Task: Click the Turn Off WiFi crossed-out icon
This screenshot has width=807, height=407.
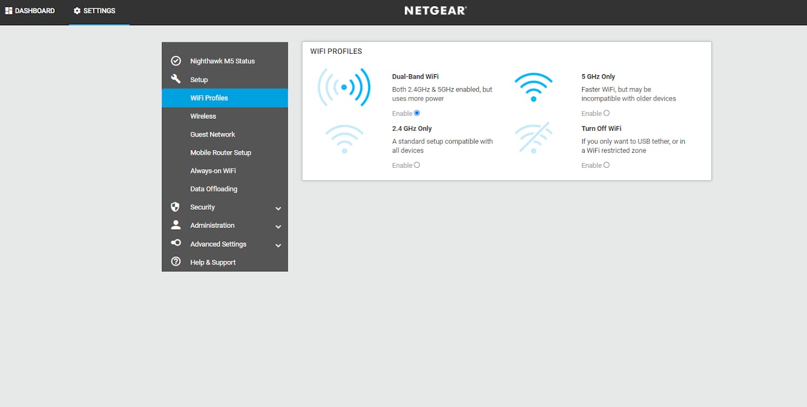Action: [x=534, y=138]
